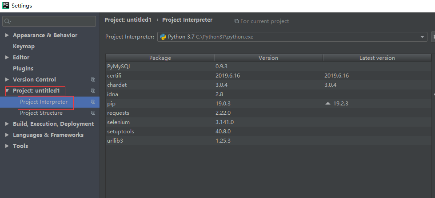Select Project Structure in the sidebar
This screenshot has height=198, width=435.
[x=41, y=113]
